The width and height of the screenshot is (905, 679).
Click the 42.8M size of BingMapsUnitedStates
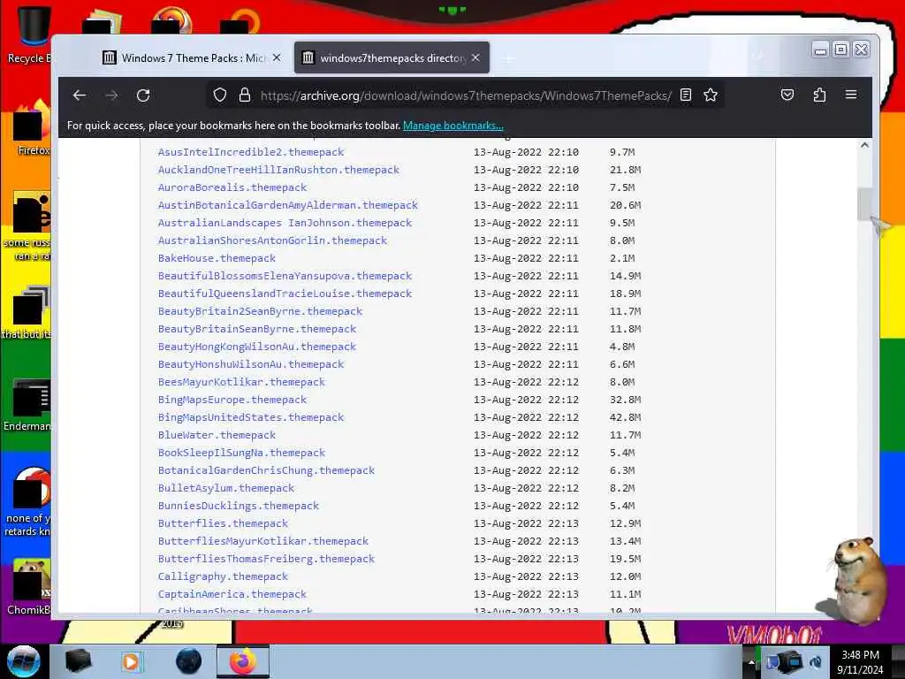[x=625, y=417]
